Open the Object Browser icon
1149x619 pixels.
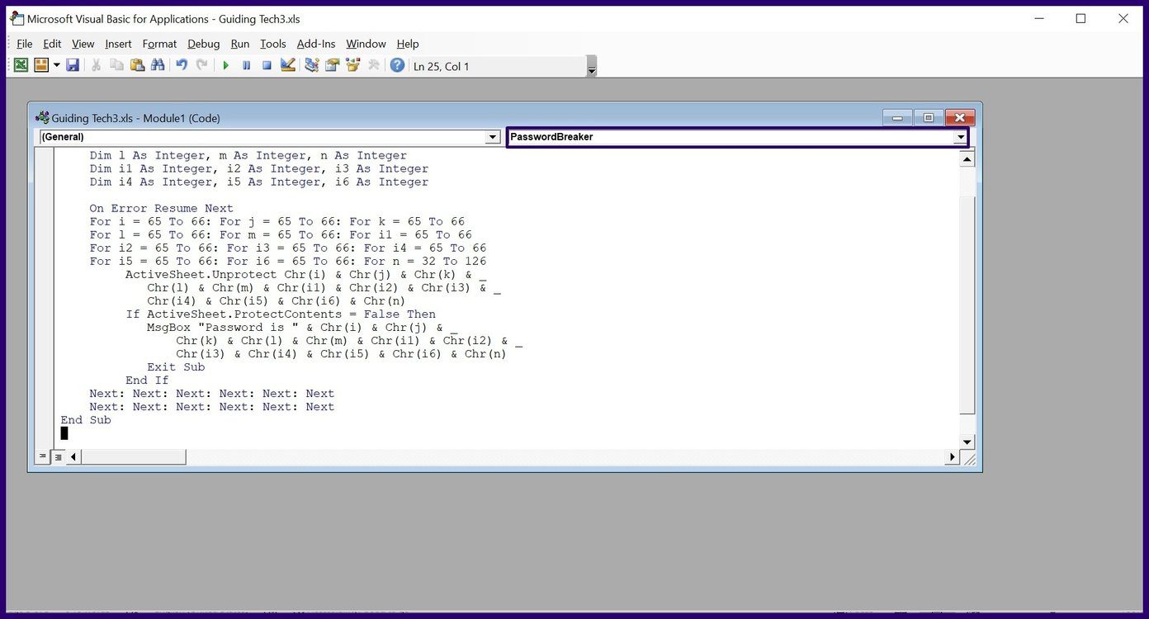[x=353, y=65]
